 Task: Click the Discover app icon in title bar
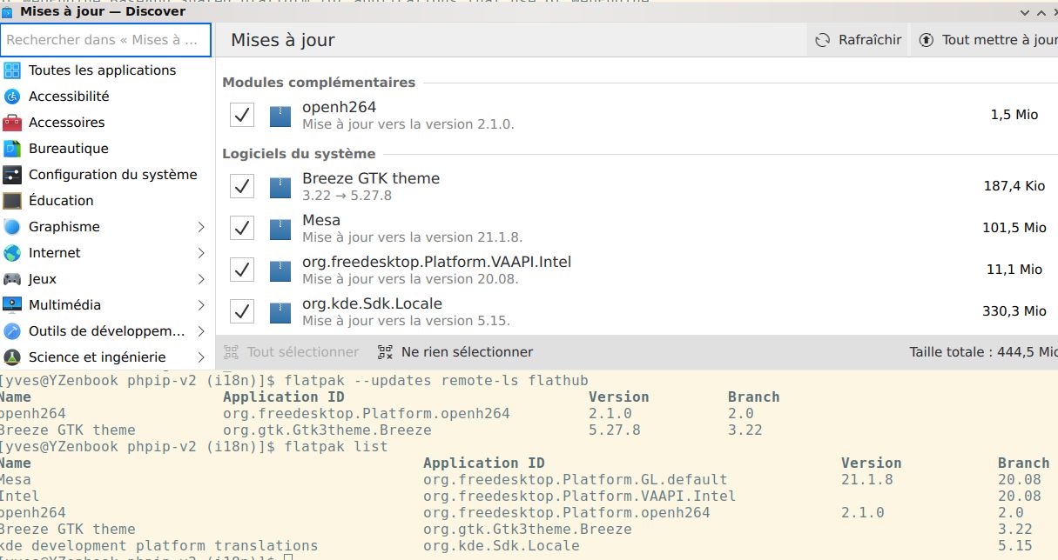8,11
